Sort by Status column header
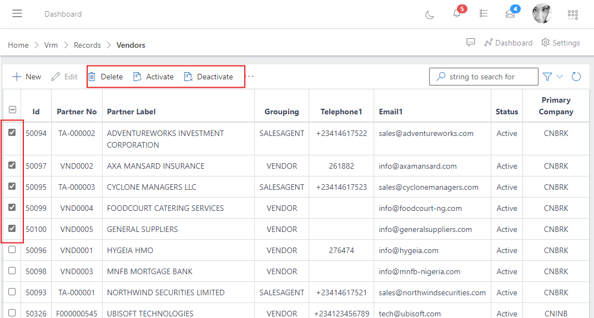Screen dimensions: 594x318 click(506, 112)
